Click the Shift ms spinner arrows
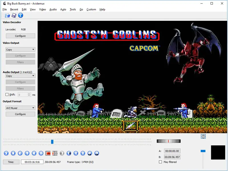The image size is (228, 171). click(29, 95)
